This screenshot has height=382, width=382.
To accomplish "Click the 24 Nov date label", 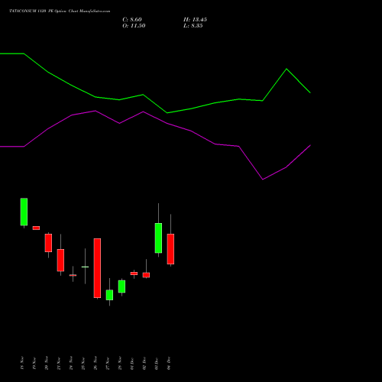I will click(x=71, y=363).
